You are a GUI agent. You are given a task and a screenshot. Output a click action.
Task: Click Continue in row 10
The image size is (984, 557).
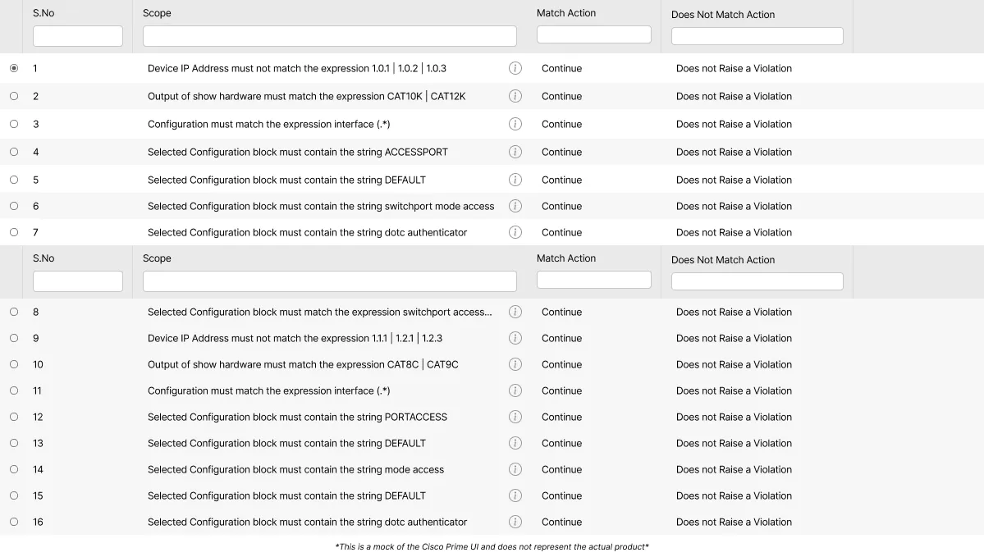561,364
